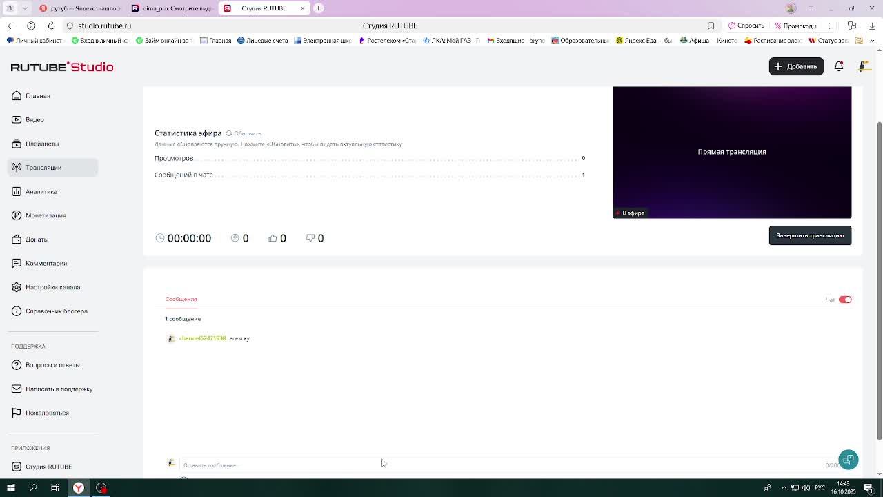Click OBS Studio taskbar icon

(101, 488)
